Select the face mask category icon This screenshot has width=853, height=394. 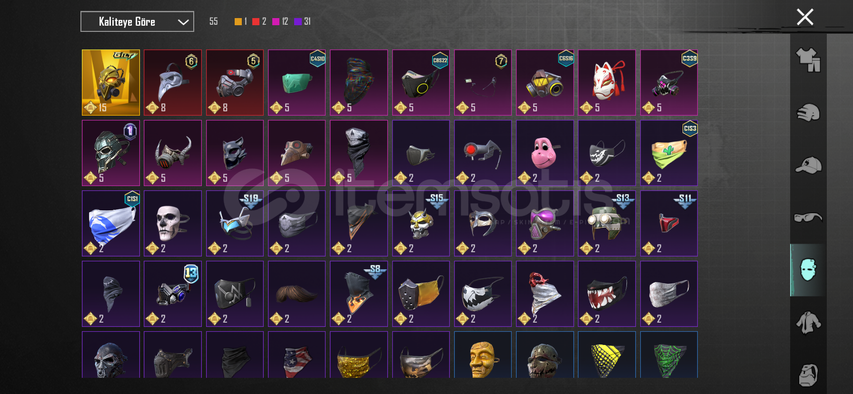point(808,270)
